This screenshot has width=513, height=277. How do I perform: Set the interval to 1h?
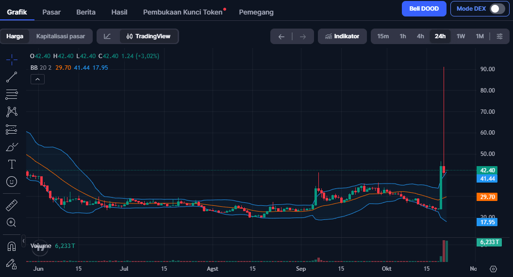[403, 36]
